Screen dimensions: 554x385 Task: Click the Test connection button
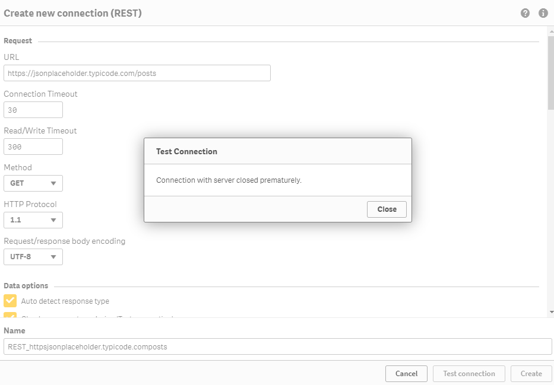coord(469,374)
